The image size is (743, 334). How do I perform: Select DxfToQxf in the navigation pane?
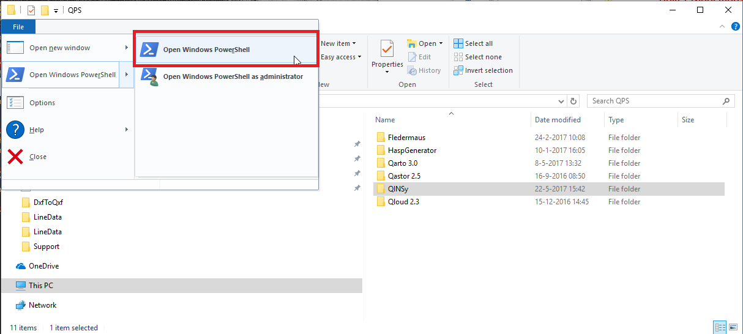(48, 202)
